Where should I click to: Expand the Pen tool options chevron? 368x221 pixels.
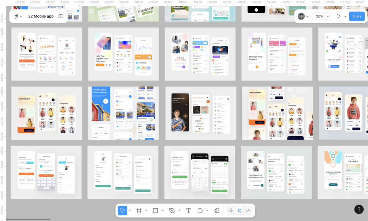[179, 211]
